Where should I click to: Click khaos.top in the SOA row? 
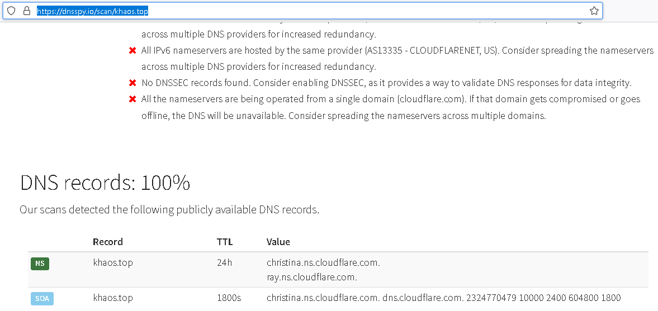coord(113,298)
